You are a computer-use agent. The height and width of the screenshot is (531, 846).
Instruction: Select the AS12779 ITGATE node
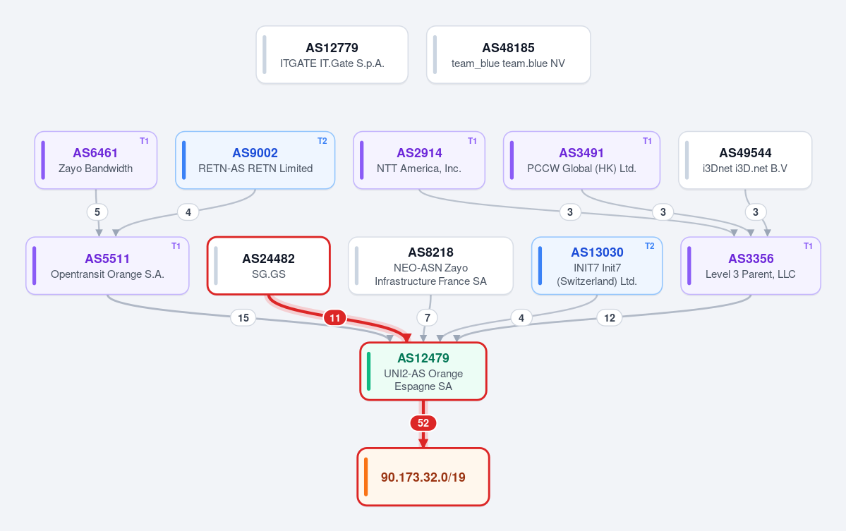coord(332,55)
